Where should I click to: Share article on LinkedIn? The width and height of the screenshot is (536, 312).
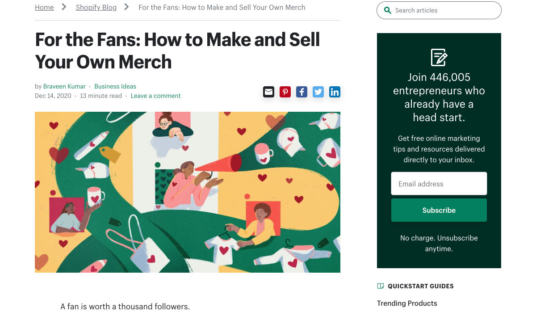335,92
